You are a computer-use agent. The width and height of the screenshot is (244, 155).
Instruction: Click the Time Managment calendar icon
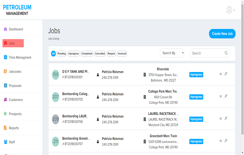point(5,57)
